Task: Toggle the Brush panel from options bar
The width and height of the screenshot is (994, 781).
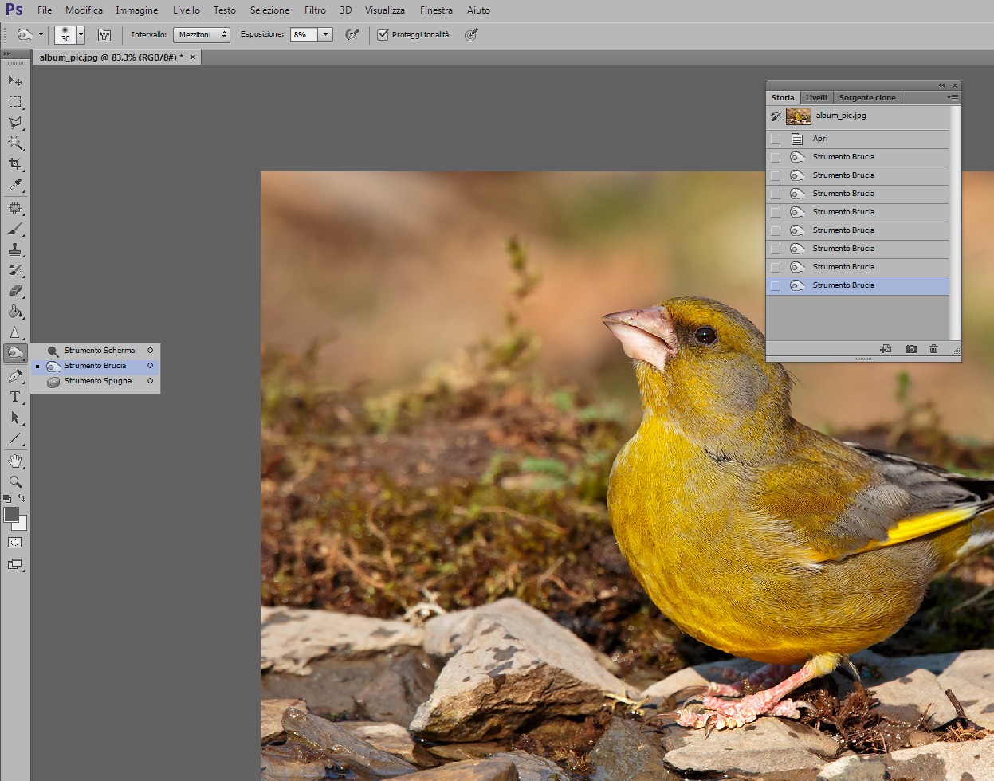Action: point(104,35)
